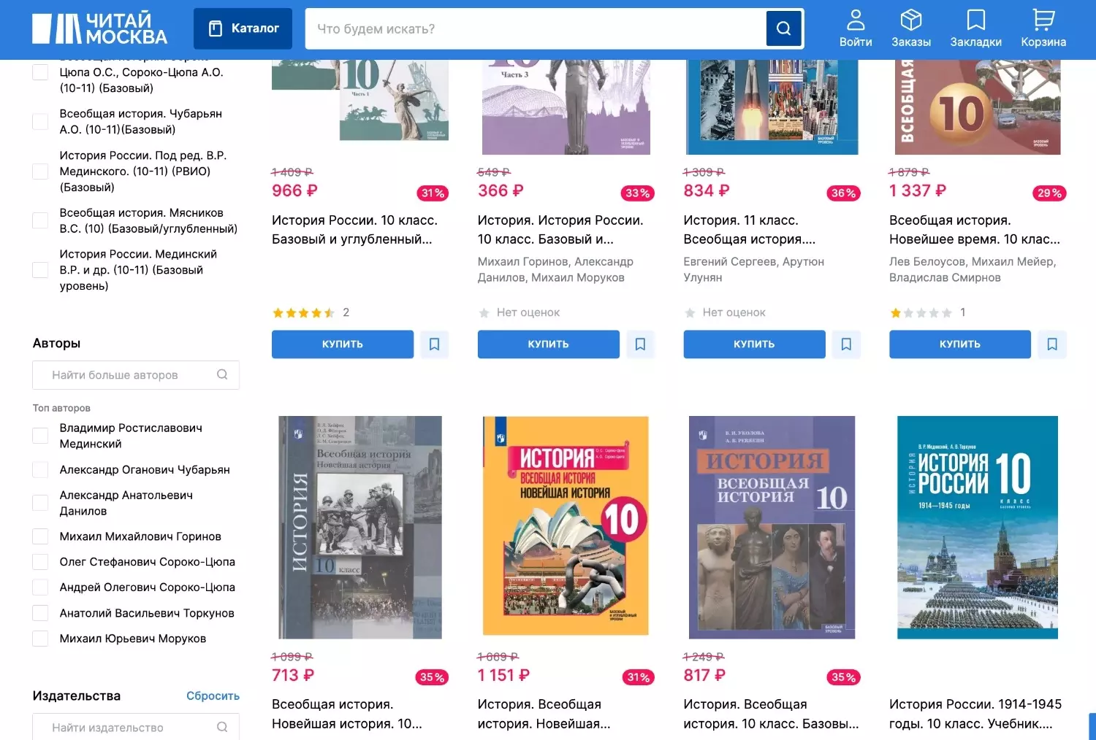Bookmark the 966 ₽ book
Screen dimensions: 1096x740
(434, 344)
